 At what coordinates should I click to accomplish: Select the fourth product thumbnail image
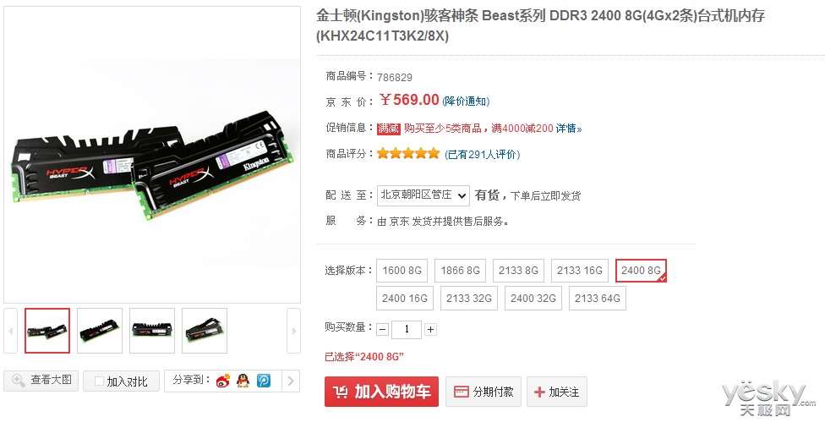205,331
